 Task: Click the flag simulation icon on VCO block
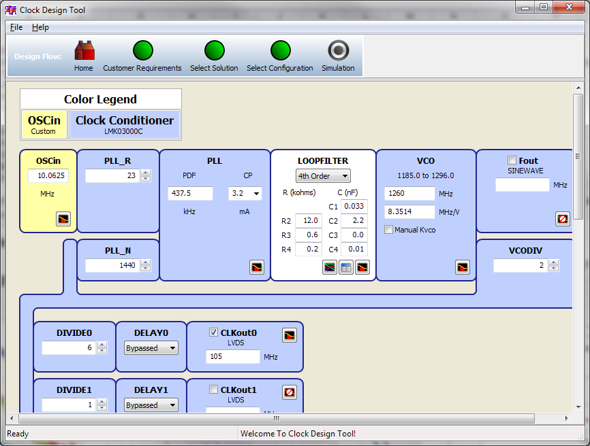point(463,267)
